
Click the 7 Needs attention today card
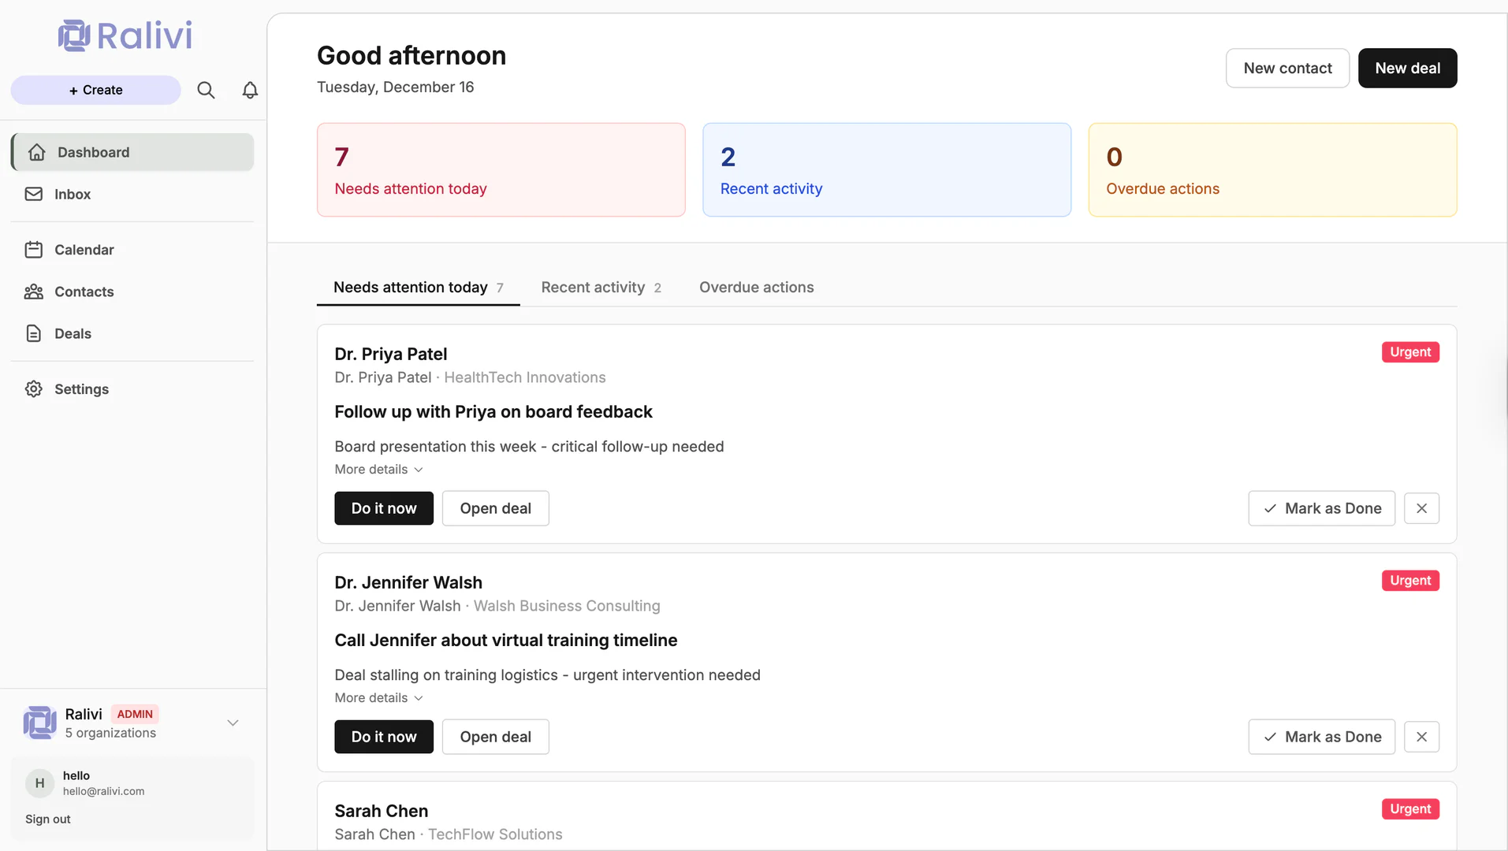pos(501,169)
